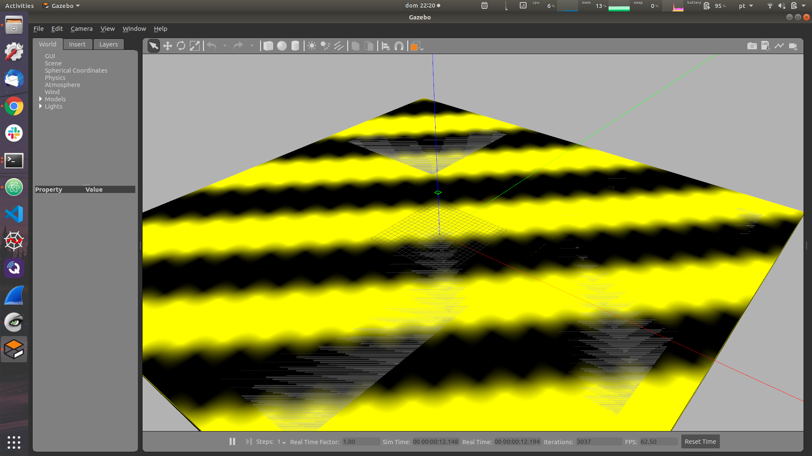
Task: Switch to the Insert tab
Action: pos(77,44)
